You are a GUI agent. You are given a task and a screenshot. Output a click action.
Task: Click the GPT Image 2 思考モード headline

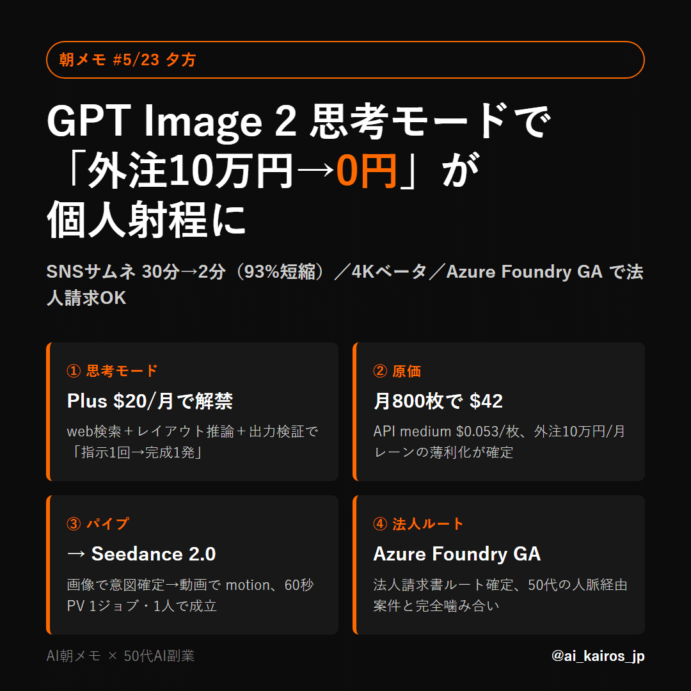click(299, 121)
